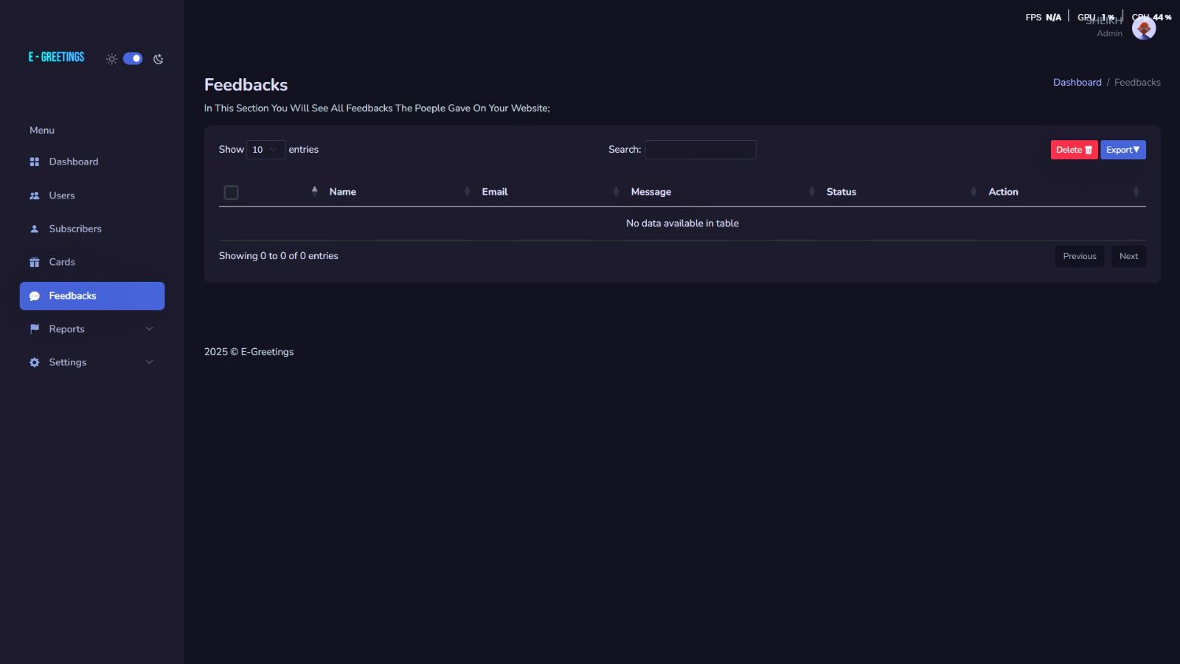Click the moon dark-mode icon
The image size is (1180, 664).
pyautogui.click(x=158, y=59)
